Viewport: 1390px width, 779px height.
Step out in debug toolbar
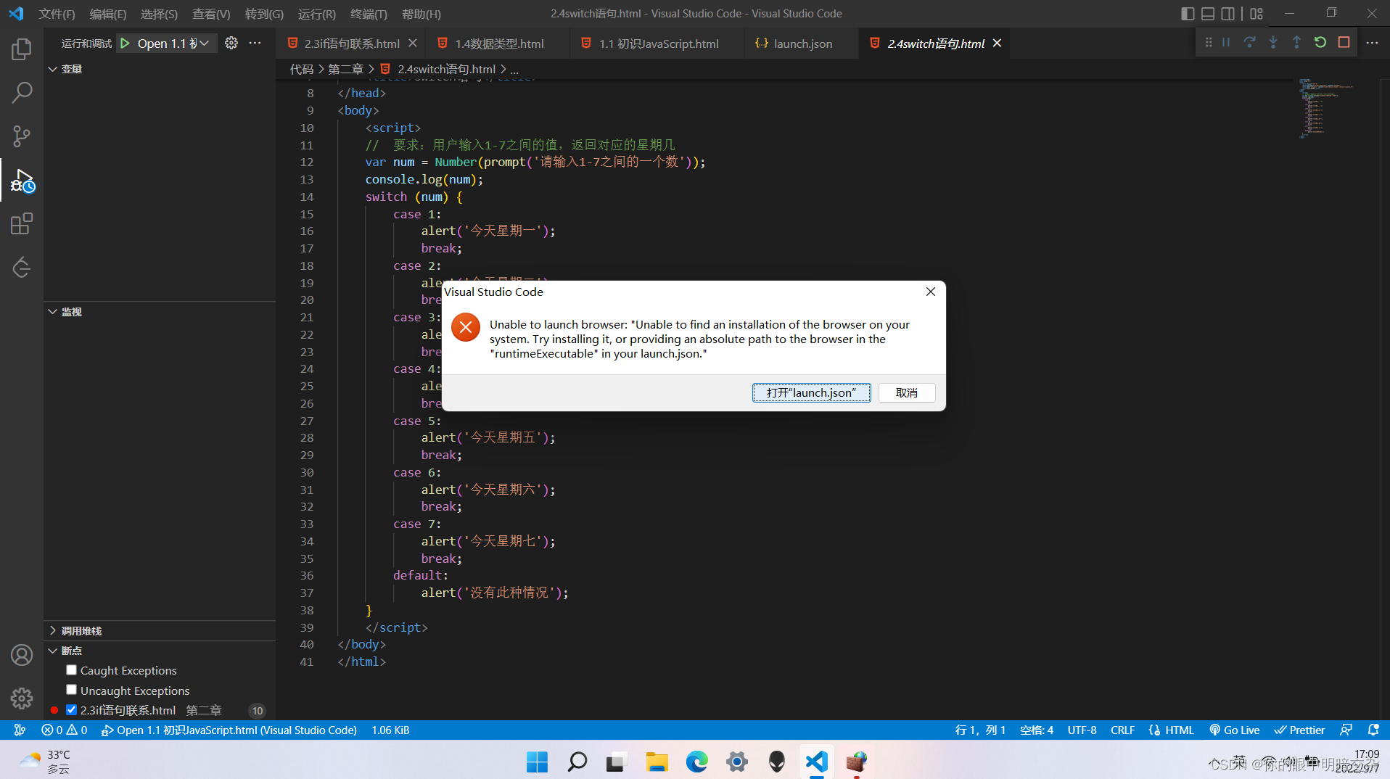coord(1296,43)
